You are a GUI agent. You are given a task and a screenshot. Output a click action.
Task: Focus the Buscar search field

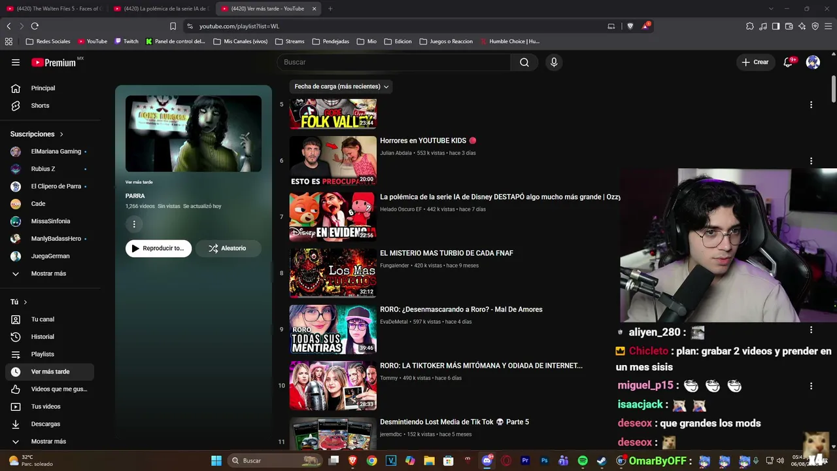point(394,62)
